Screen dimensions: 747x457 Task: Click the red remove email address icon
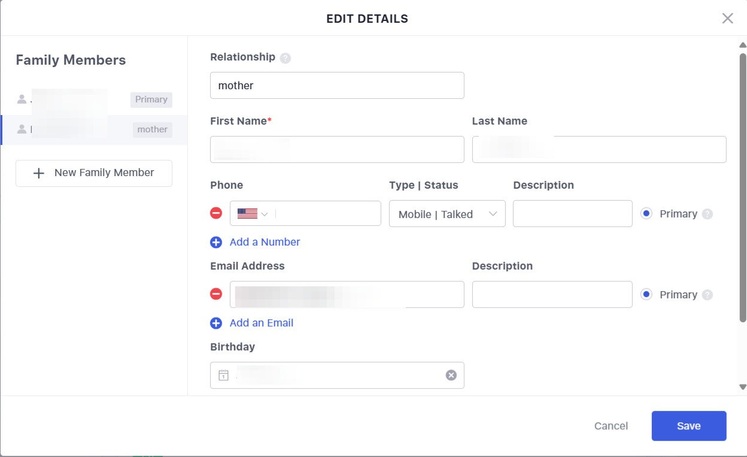tap(216, 294)
